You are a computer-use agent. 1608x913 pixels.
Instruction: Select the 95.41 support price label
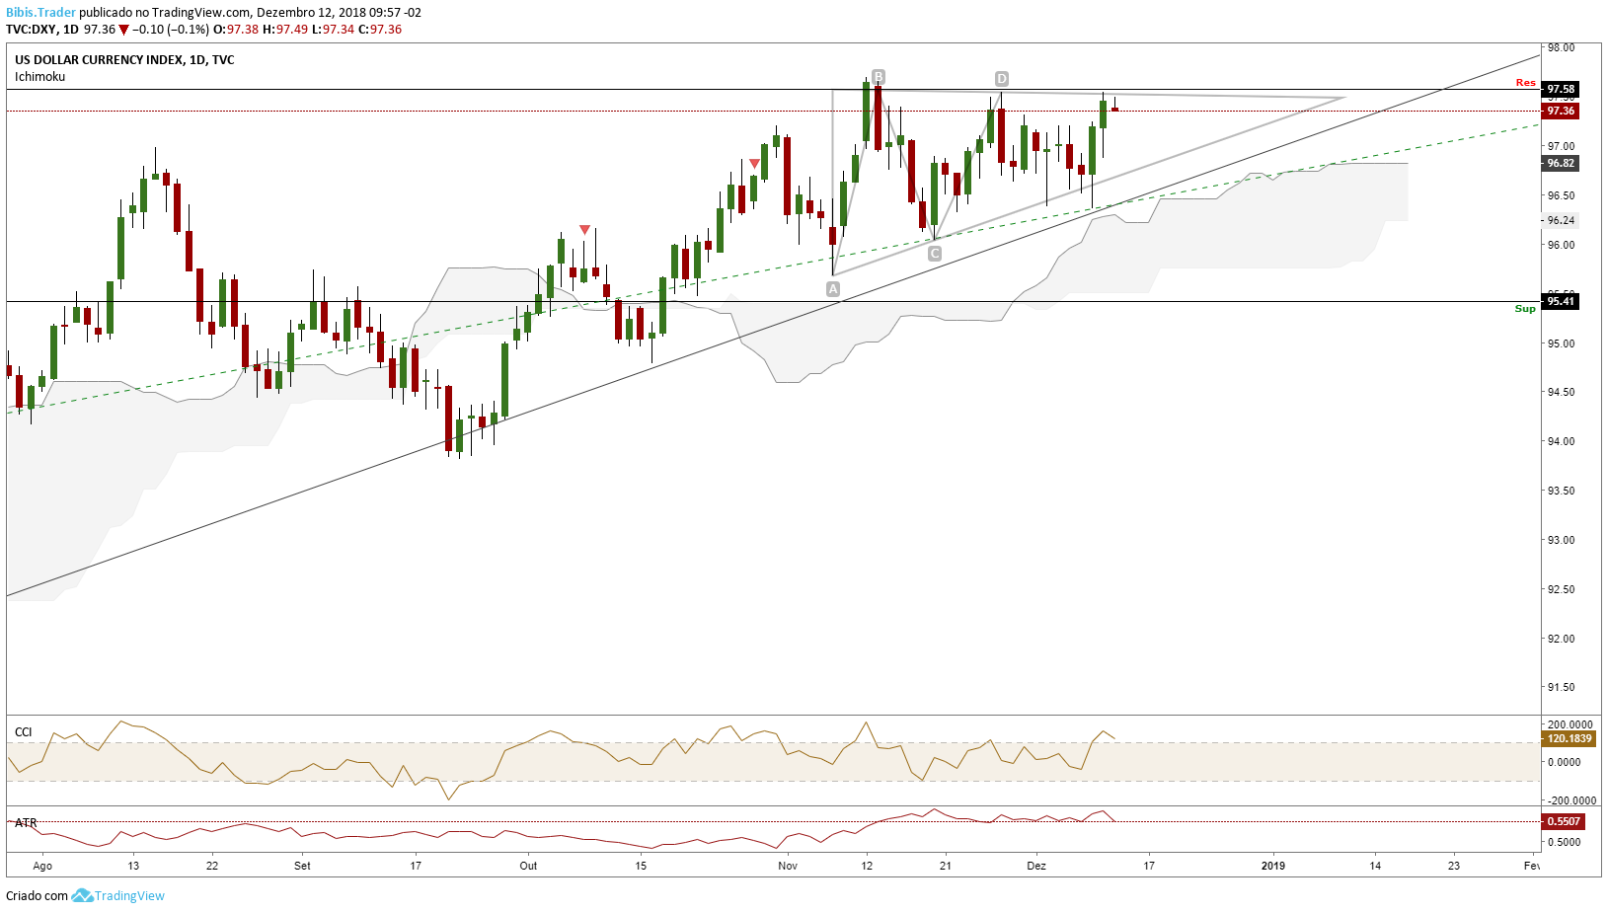pos(1561,301)
